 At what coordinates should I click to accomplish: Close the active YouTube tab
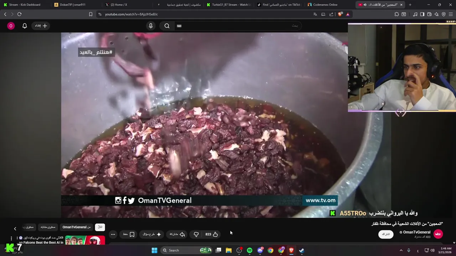tap(401, 5)
